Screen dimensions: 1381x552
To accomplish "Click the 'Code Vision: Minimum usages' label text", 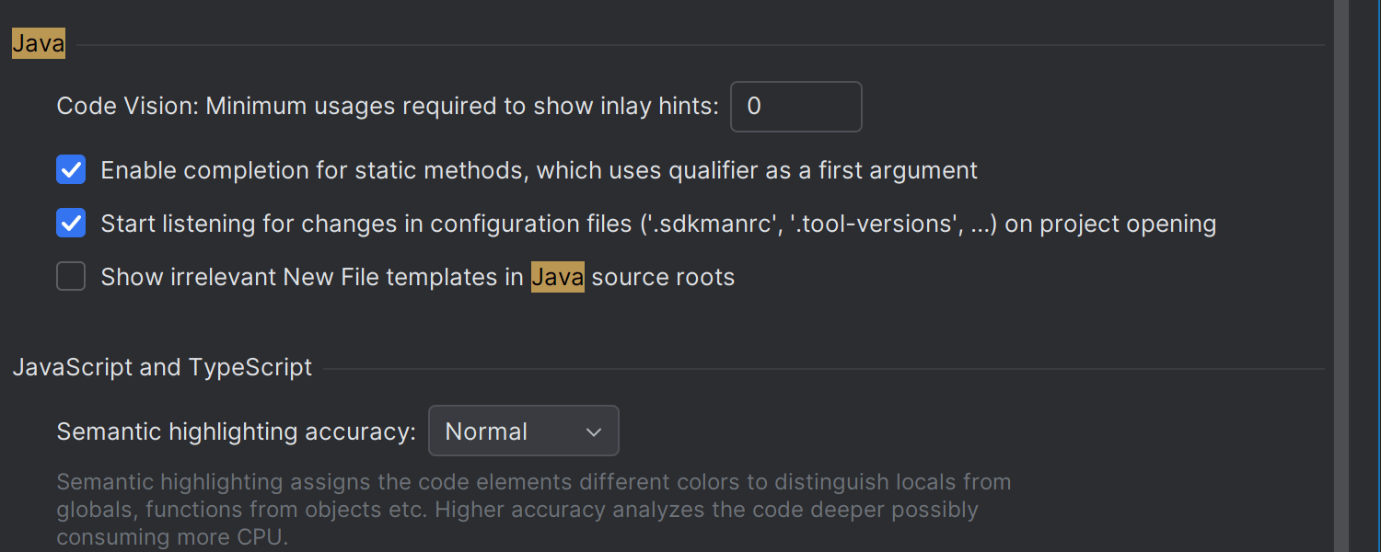I will [x=387, y=107].
